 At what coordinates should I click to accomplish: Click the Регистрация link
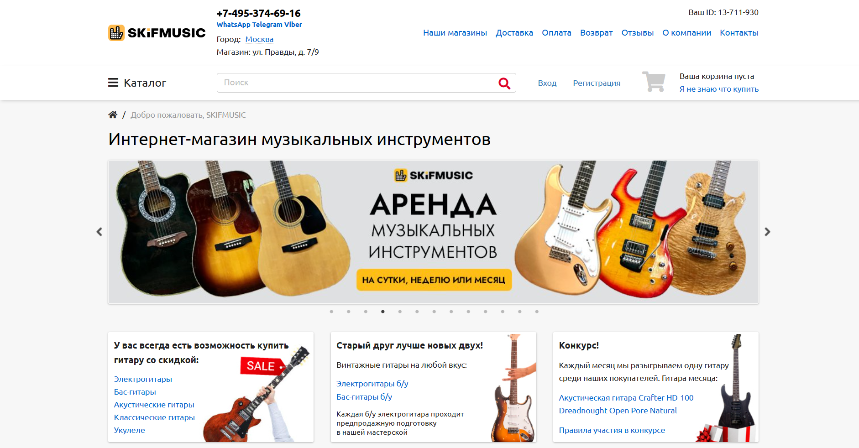(x=597, y=83)
